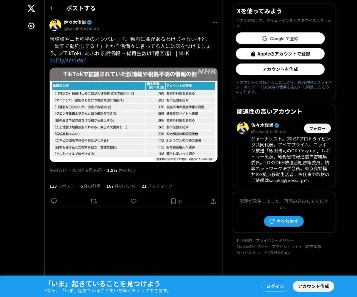Click the ログイン button in bottom banner
Screen dimensions: 357x297
tap(275, 286)
